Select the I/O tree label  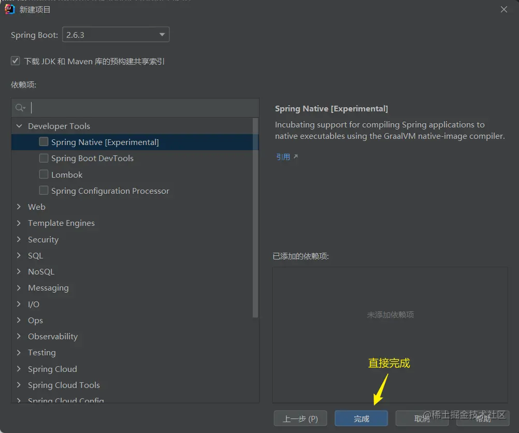(34, 304)
